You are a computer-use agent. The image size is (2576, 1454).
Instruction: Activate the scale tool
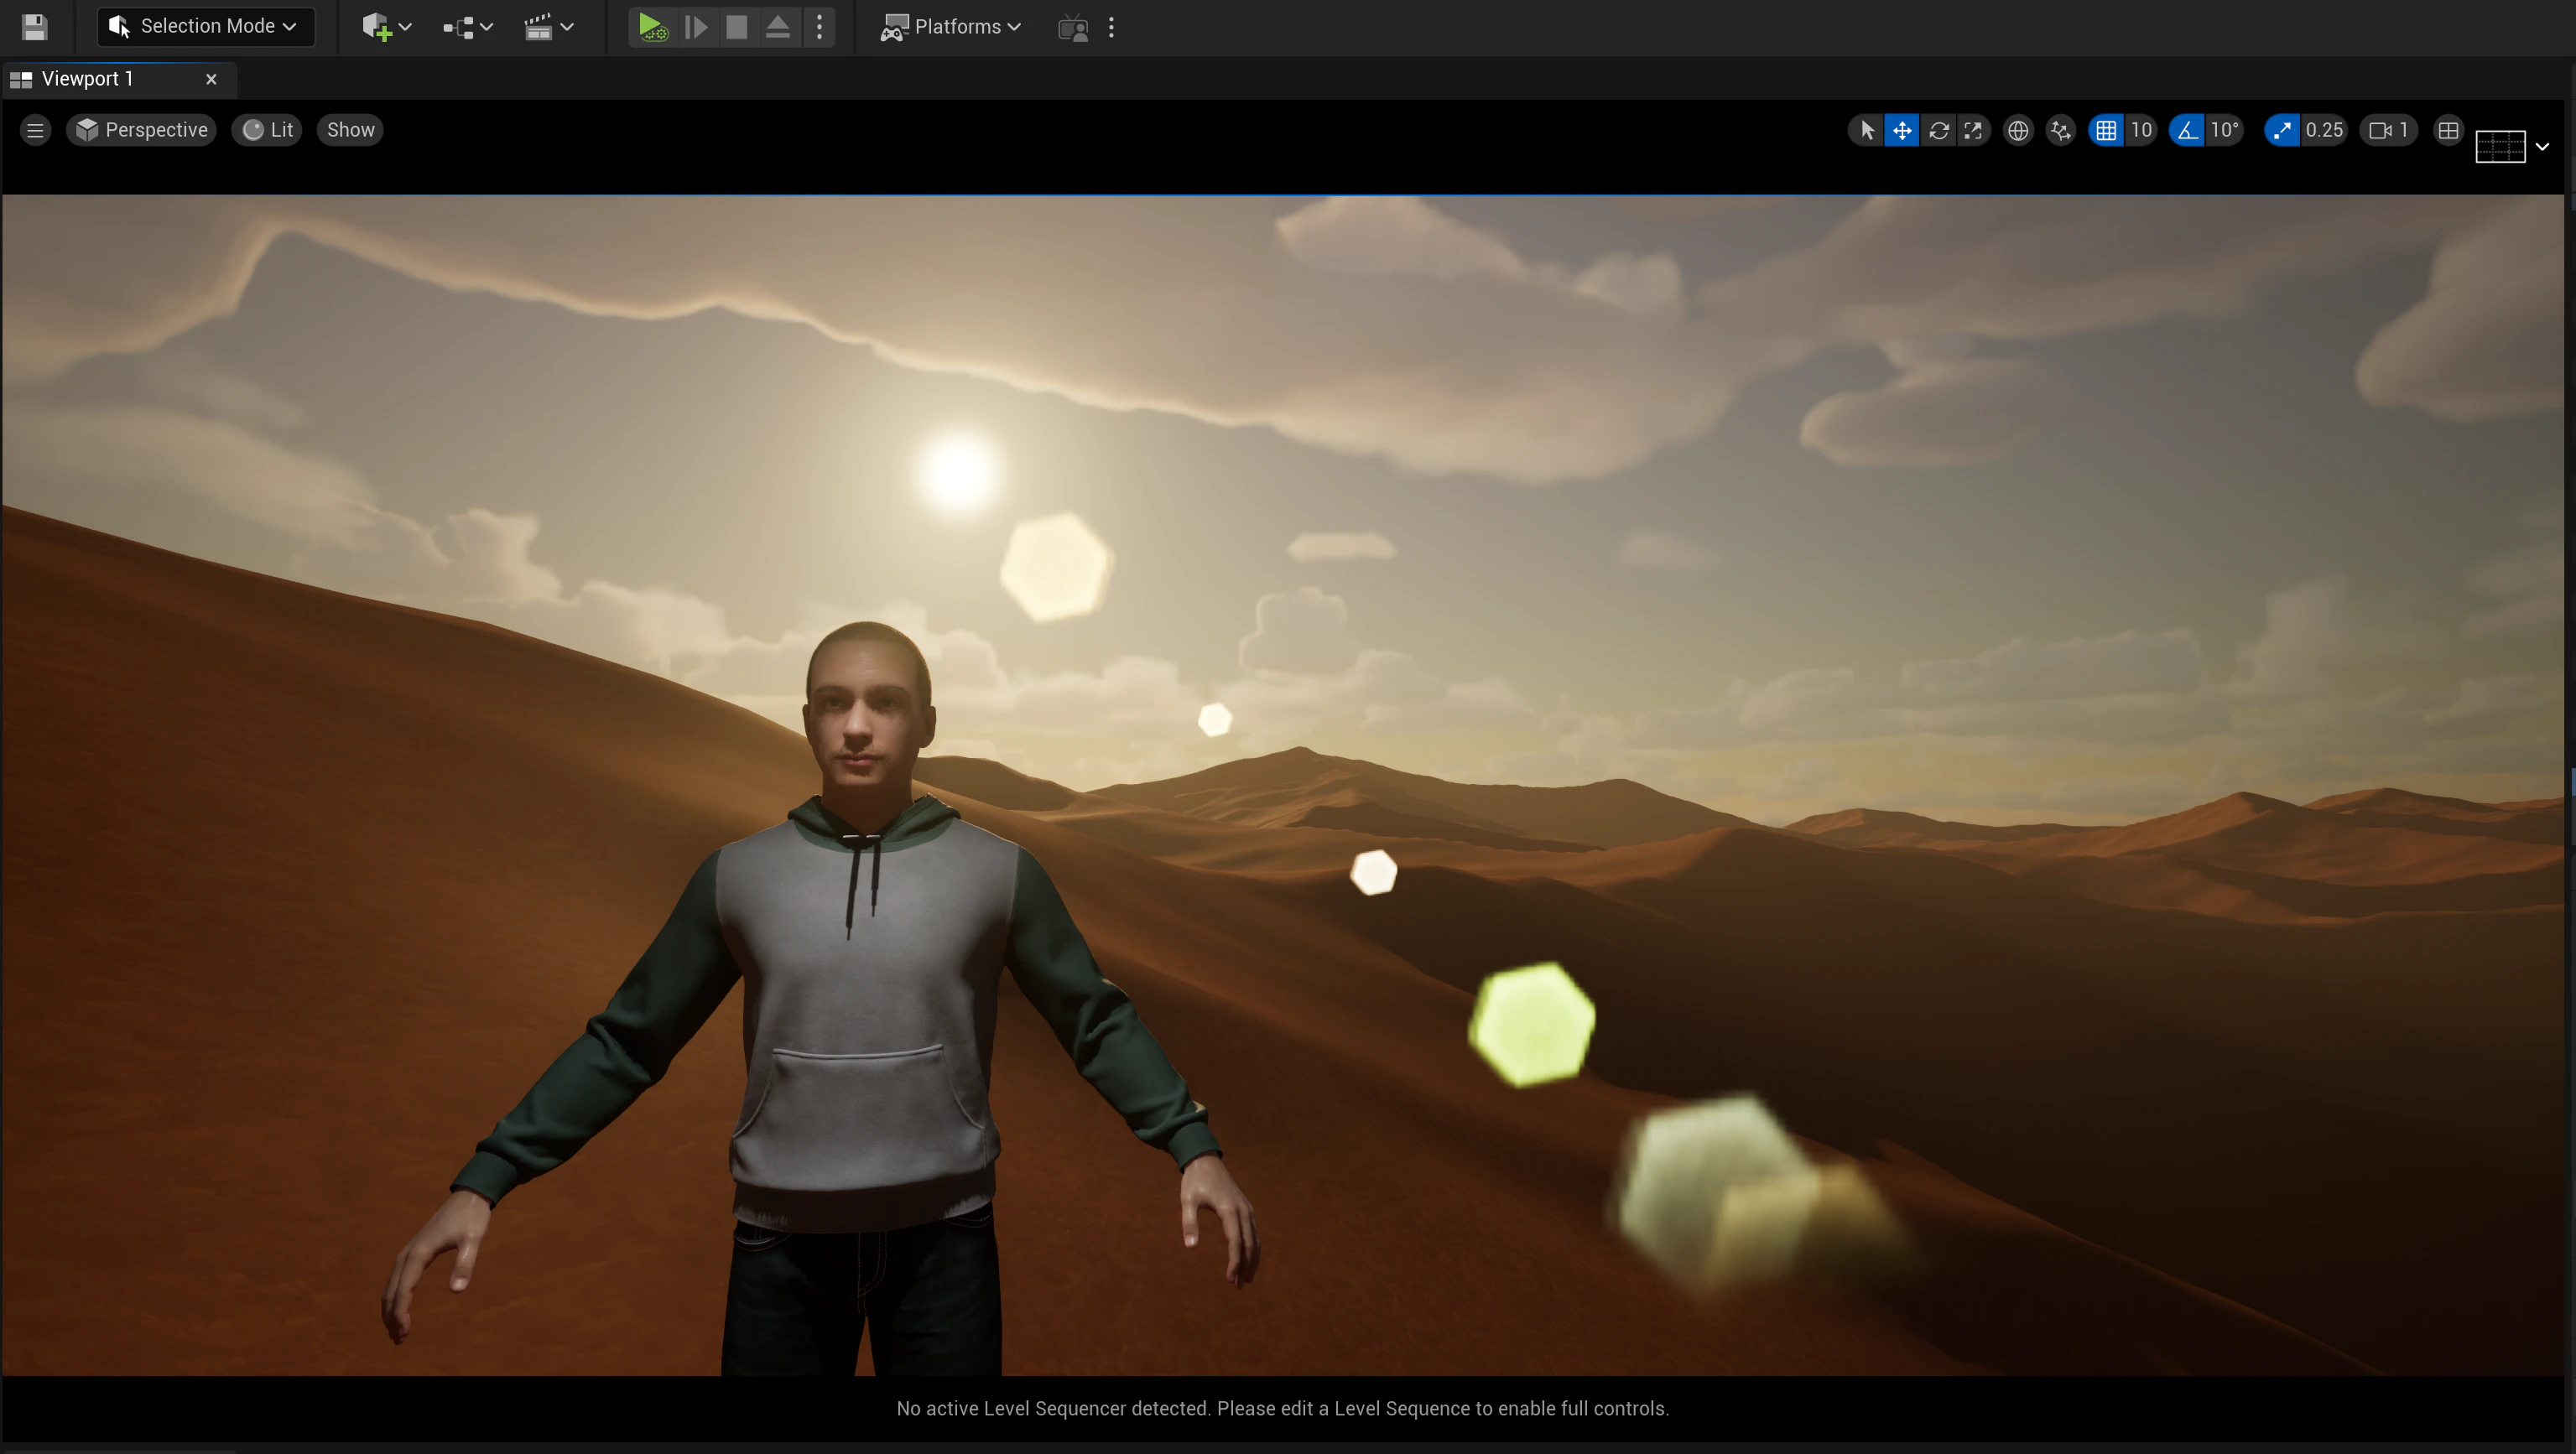1973,130
